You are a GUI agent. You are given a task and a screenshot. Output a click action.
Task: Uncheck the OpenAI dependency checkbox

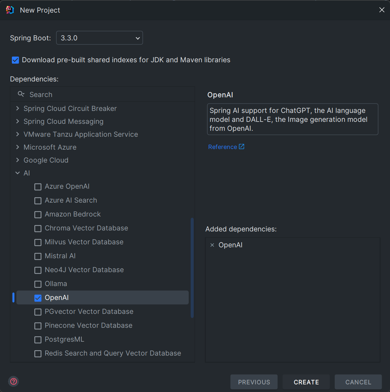(x=38, y=298)
